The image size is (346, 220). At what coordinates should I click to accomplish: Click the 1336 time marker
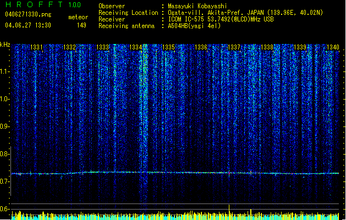point(201,48)
